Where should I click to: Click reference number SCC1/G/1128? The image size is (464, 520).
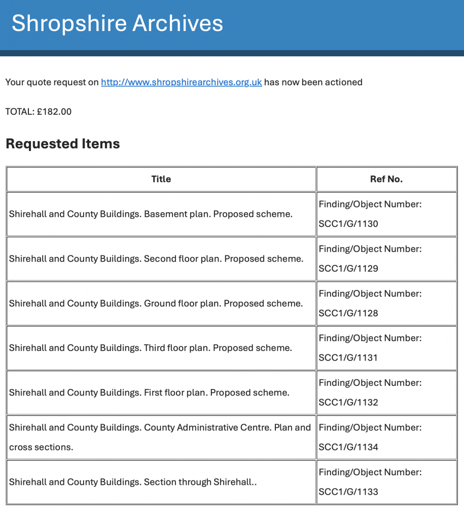click(x=348, y=313)
